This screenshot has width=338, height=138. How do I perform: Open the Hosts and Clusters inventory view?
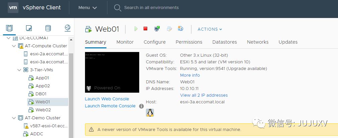tap(9, 28)
